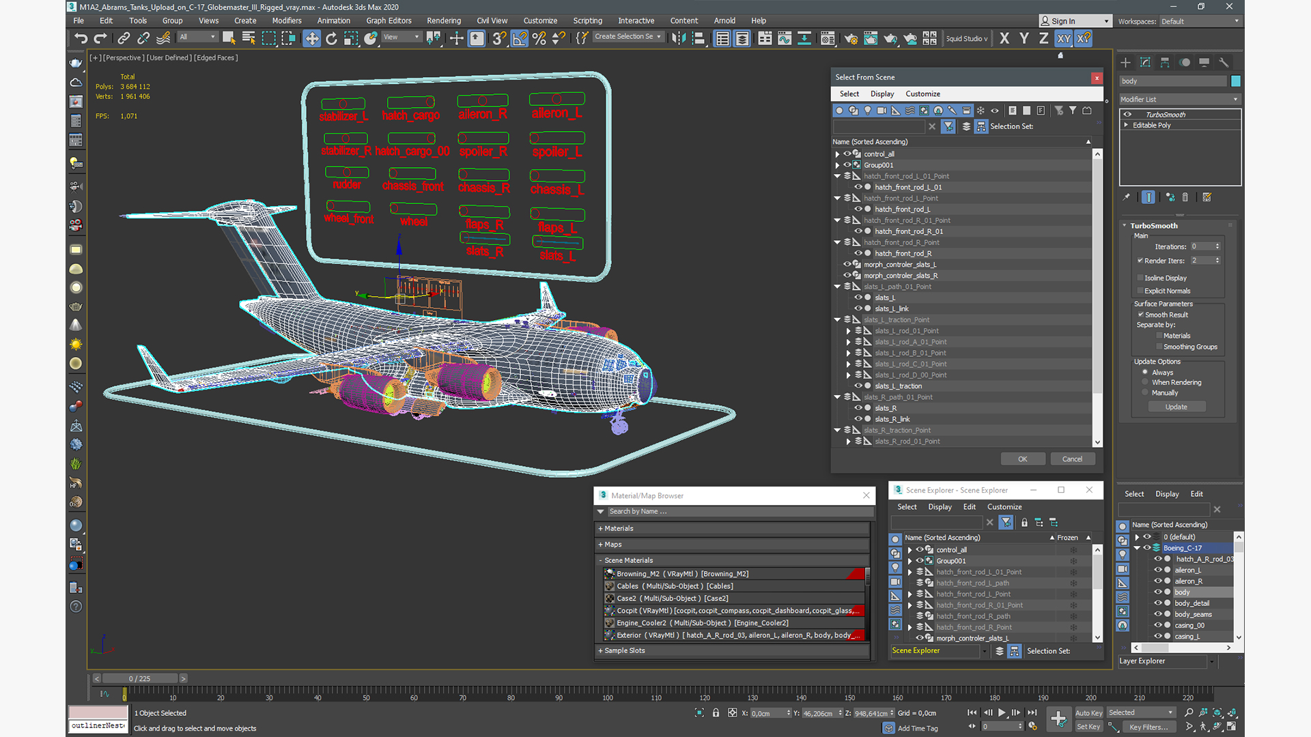This screenshot has width=1311, height=737.
Task: Select the Always update option
Action: coord(1145,373)
